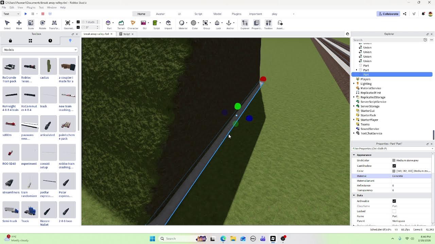Open the Character tool
The height and width of the screenshot is (244, 435).
[x=133, y=24]
